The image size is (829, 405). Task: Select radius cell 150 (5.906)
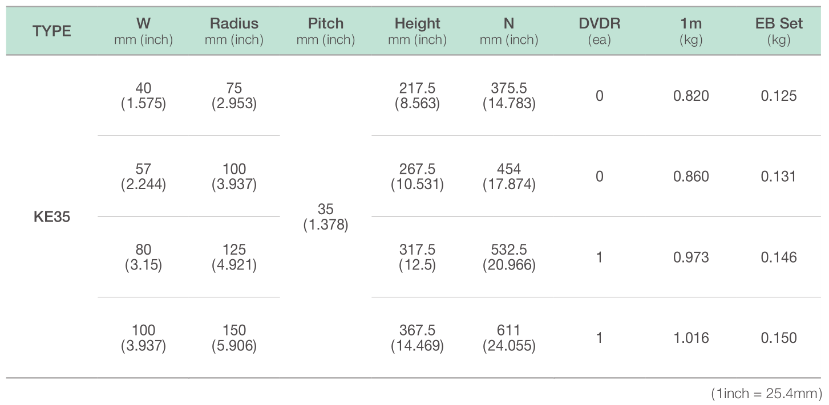click(234, 338)
